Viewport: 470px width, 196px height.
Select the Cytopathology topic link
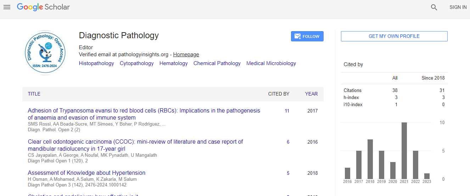pos(136,63)
